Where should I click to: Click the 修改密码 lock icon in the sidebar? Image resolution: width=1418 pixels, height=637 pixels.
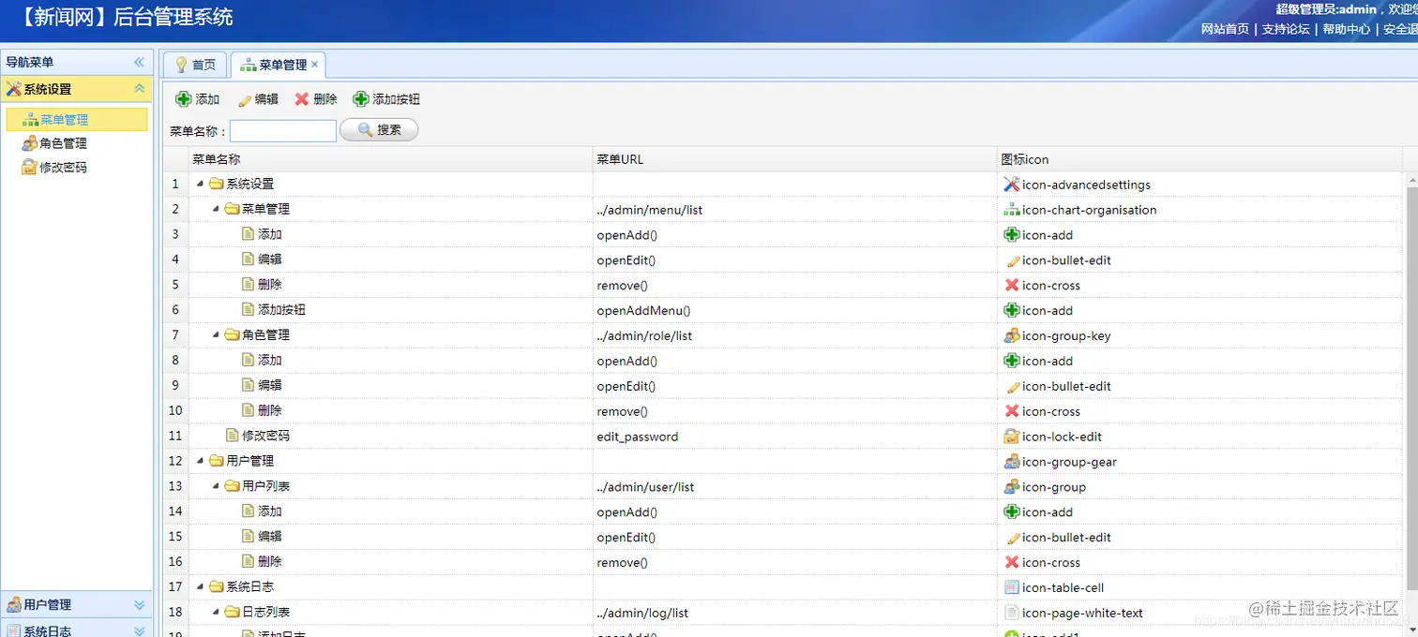(x=30, y=168)
